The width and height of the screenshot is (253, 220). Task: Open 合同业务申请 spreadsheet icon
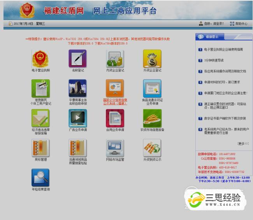(x=115, y=118)
